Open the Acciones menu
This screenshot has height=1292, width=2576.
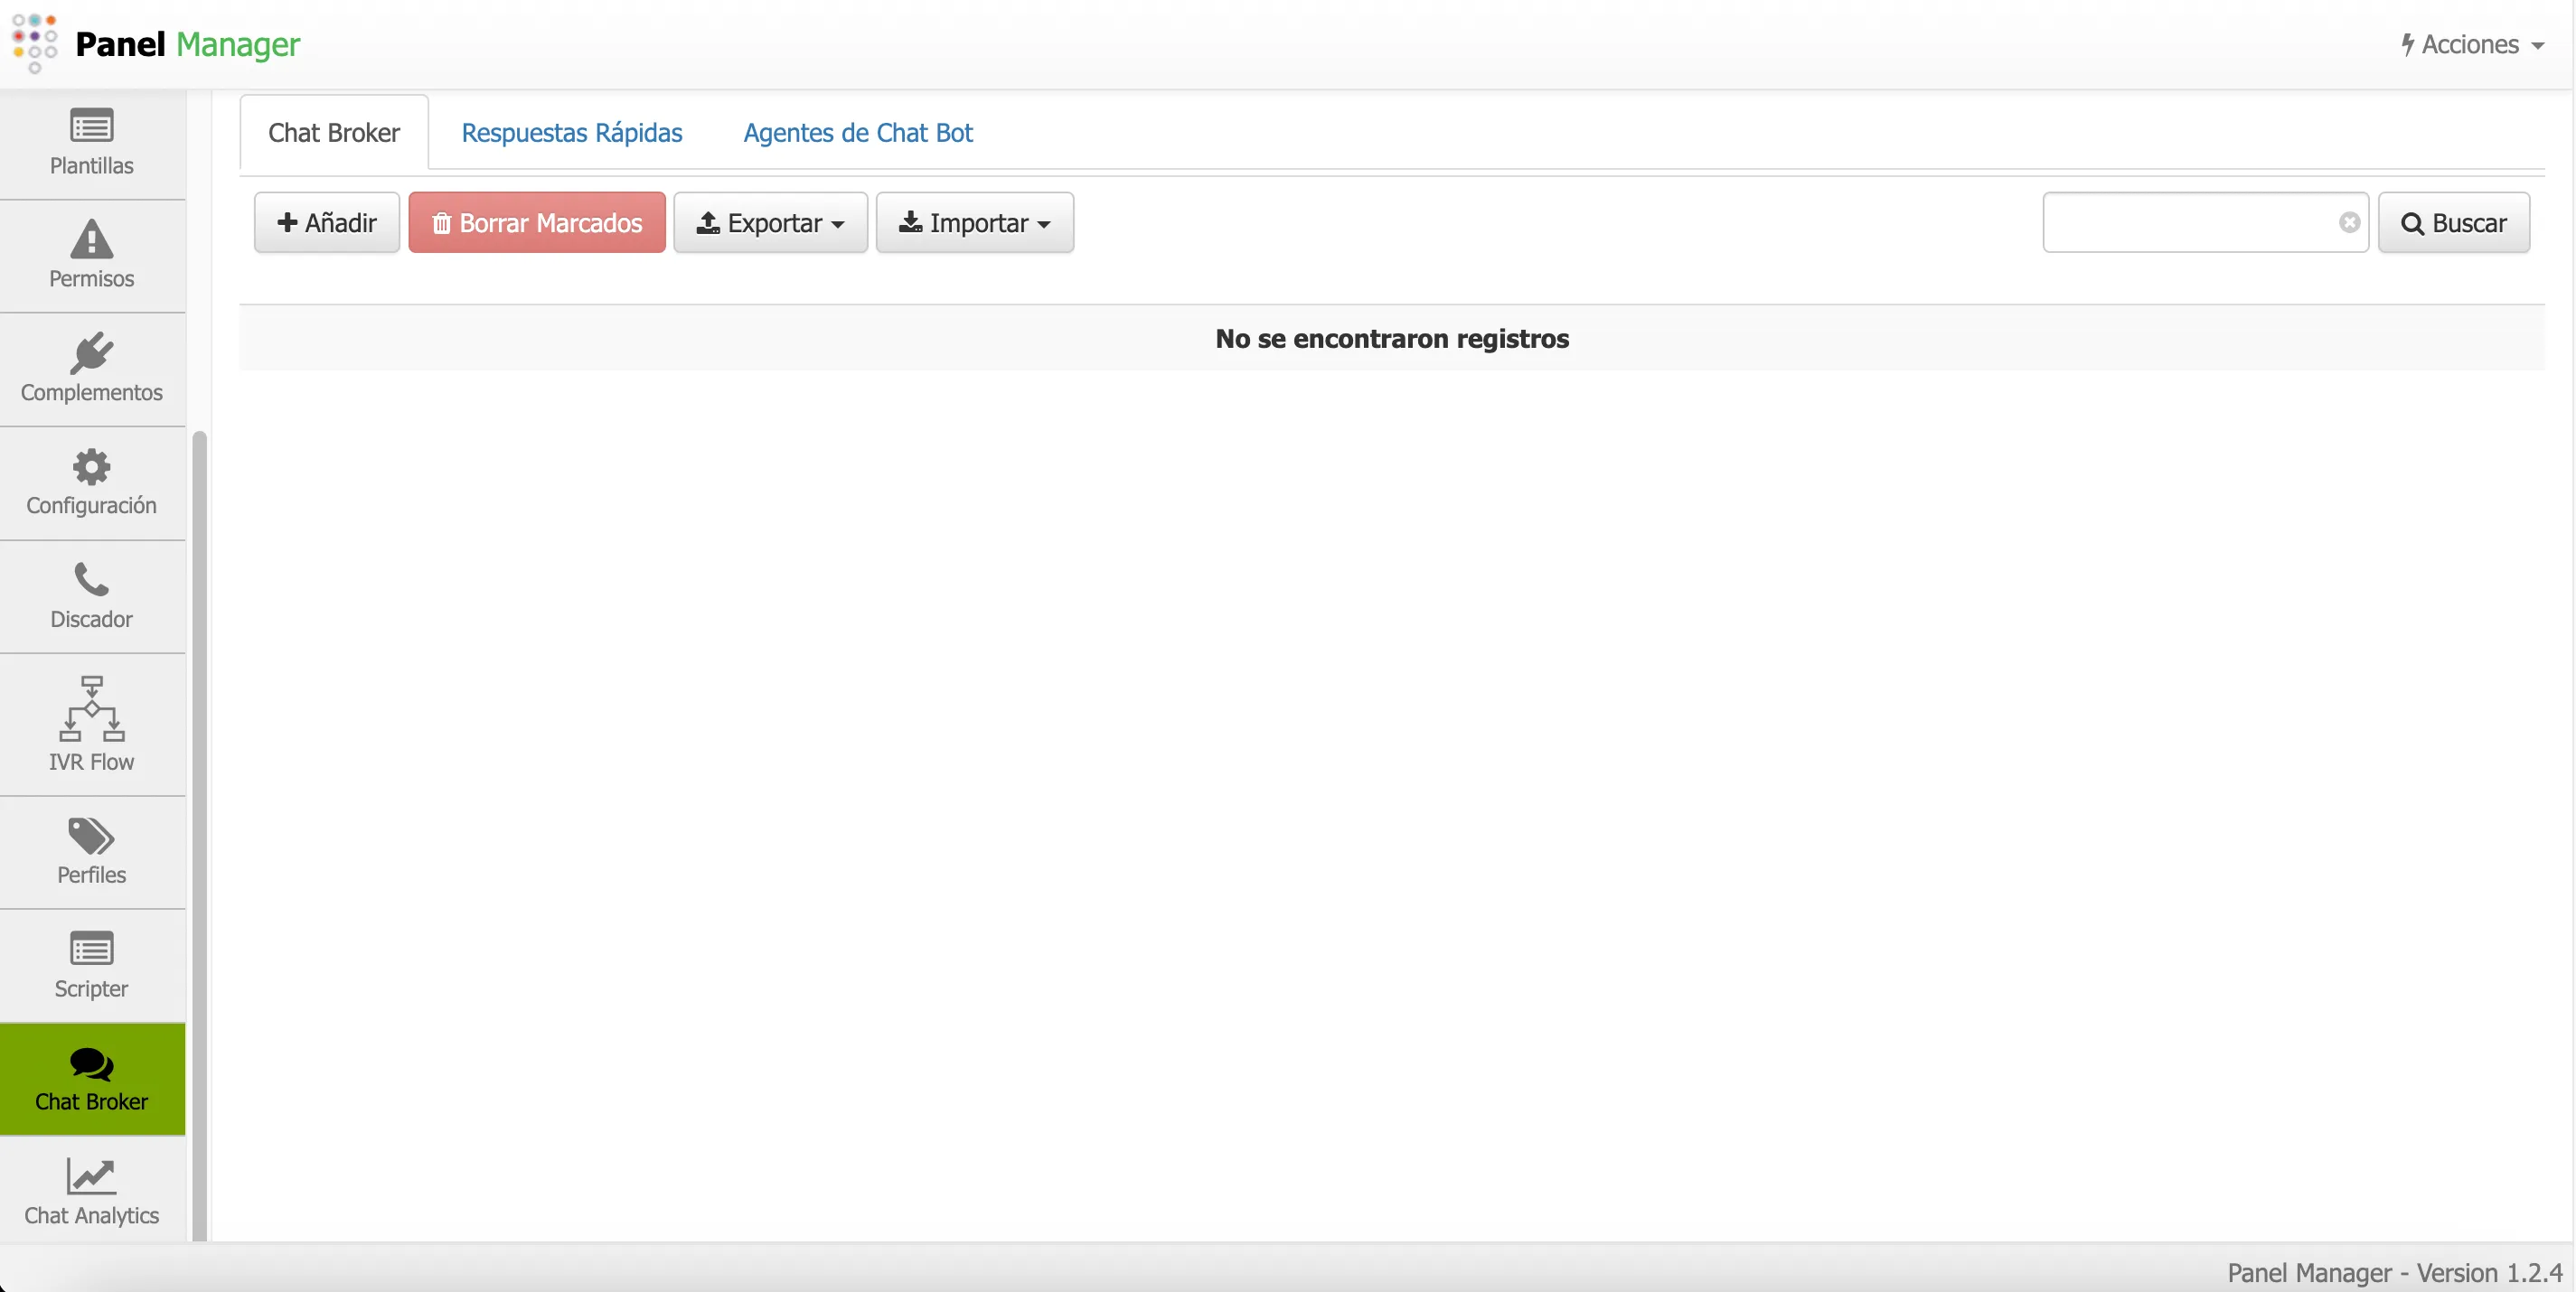pyautogui.click(x=2470, y=44)
